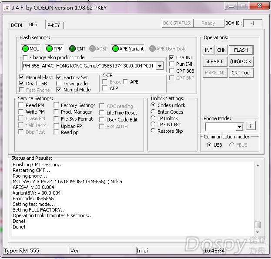The image size is (271, 259).
Task: Disable the Dead USB checkbox
Action: (x=22, y=84)
